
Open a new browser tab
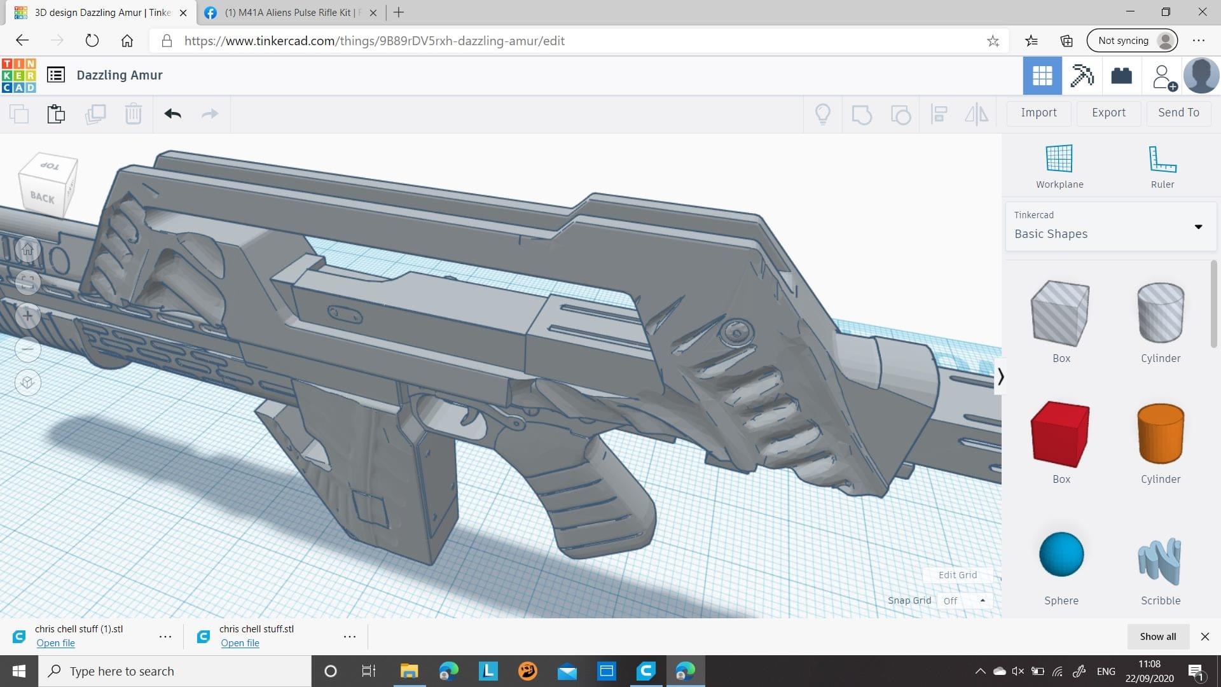coord(399,13)
